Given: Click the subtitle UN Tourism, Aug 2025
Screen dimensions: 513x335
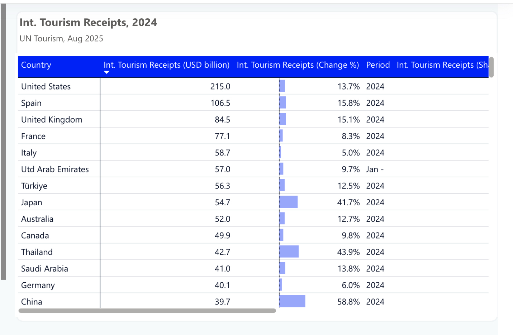Looking at the screenshot, I should (61, 39).
